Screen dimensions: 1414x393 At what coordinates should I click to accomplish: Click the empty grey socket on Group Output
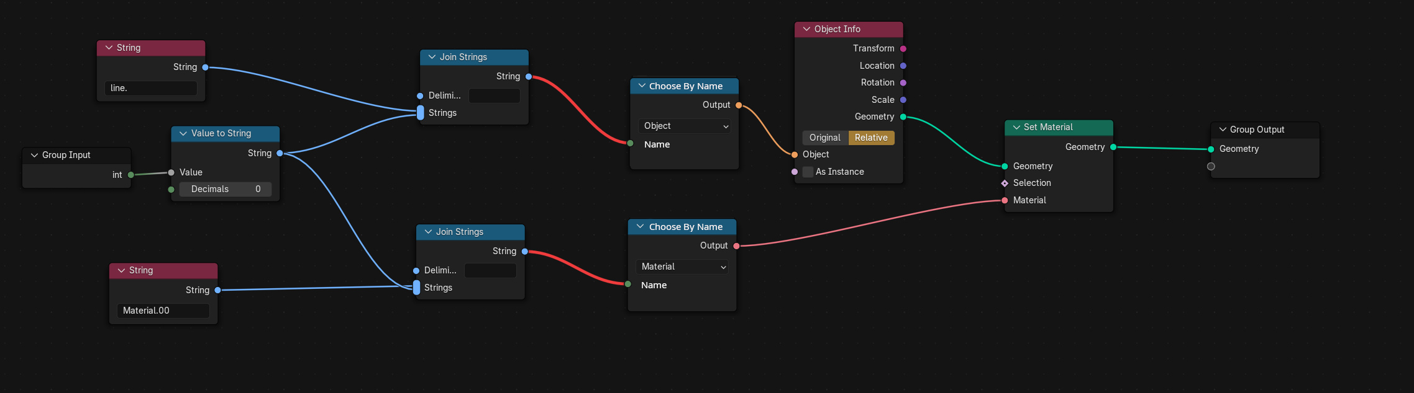pos(1211,166)
